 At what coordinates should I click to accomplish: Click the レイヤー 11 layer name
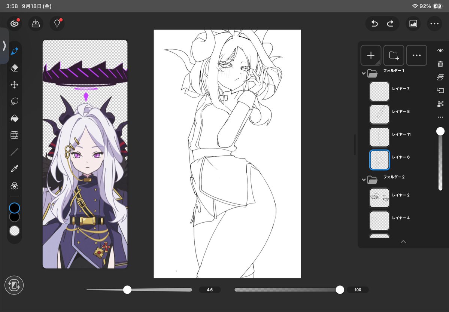(x=401, y=134)
